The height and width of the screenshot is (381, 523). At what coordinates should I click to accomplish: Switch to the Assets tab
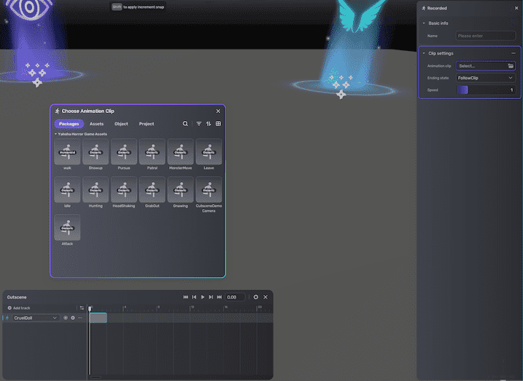pos(96,124)
